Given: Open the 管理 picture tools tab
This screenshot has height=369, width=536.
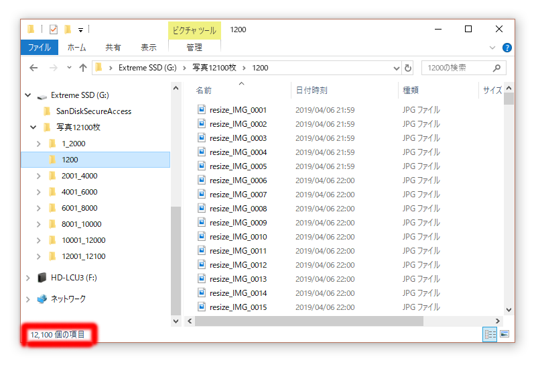Looking at the screenshot, I should (x=194, y=47).
